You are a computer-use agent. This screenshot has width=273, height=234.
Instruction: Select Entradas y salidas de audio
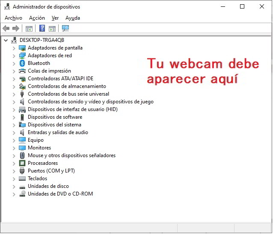[58, 132]
